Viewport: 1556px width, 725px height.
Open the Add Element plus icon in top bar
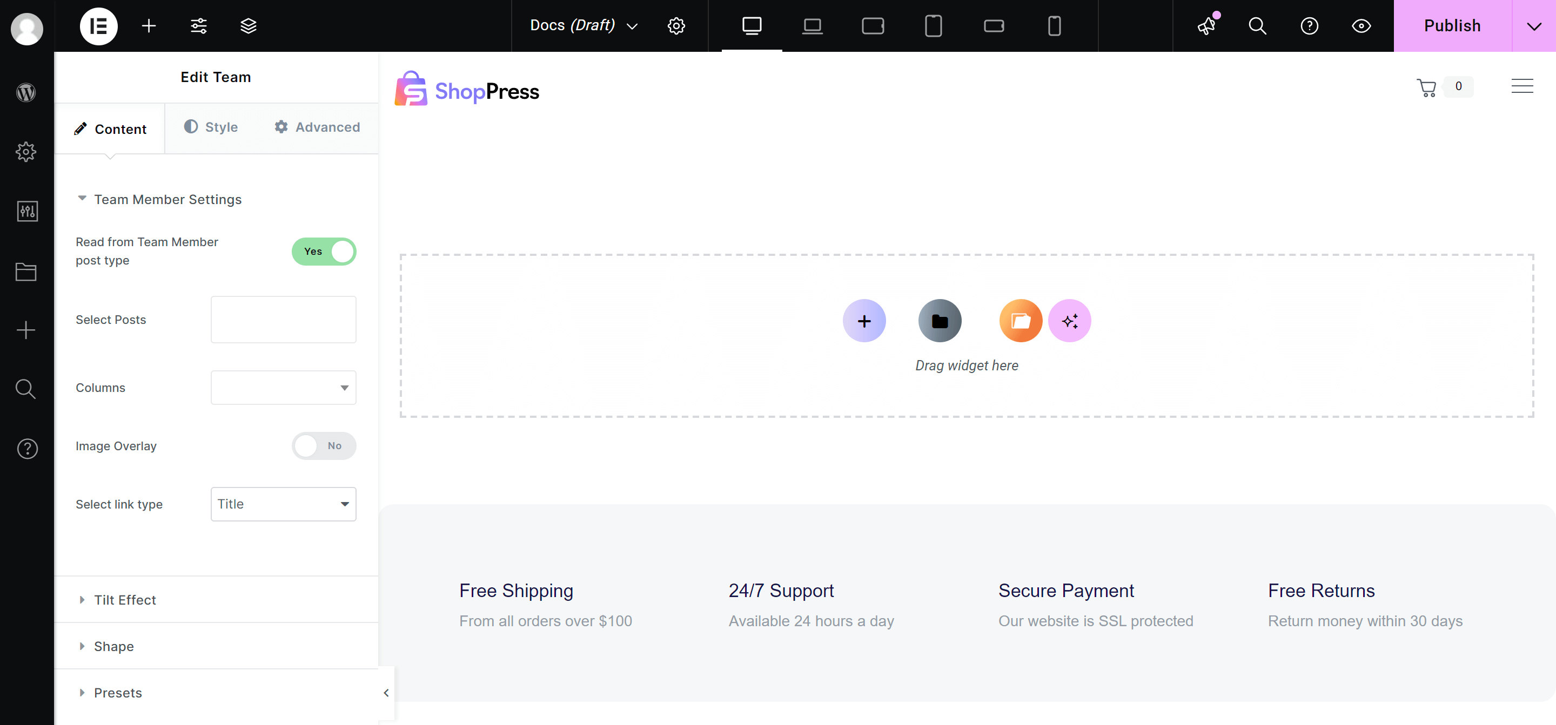(x=149, y=26)
